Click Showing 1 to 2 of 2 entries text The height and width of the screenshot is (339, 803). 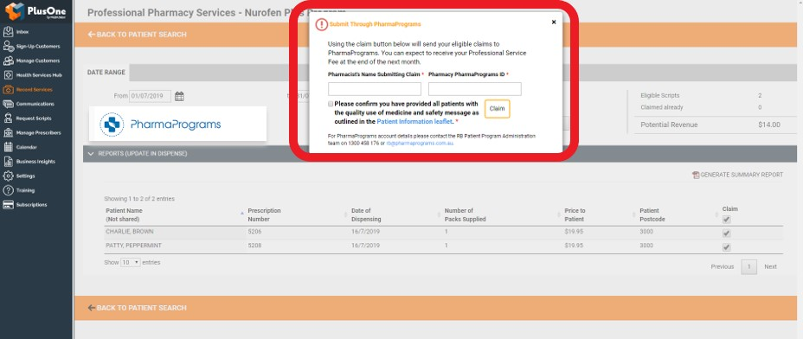click(x=139, y=199)
